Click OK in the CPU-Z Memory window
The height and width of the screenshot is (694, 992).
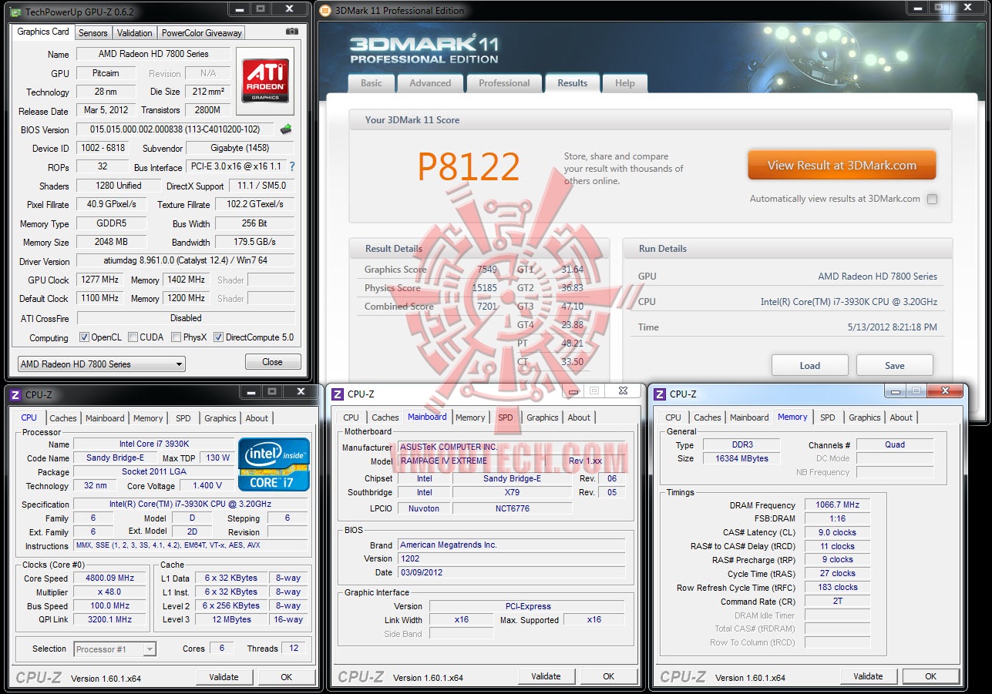[x=930, y=676]
